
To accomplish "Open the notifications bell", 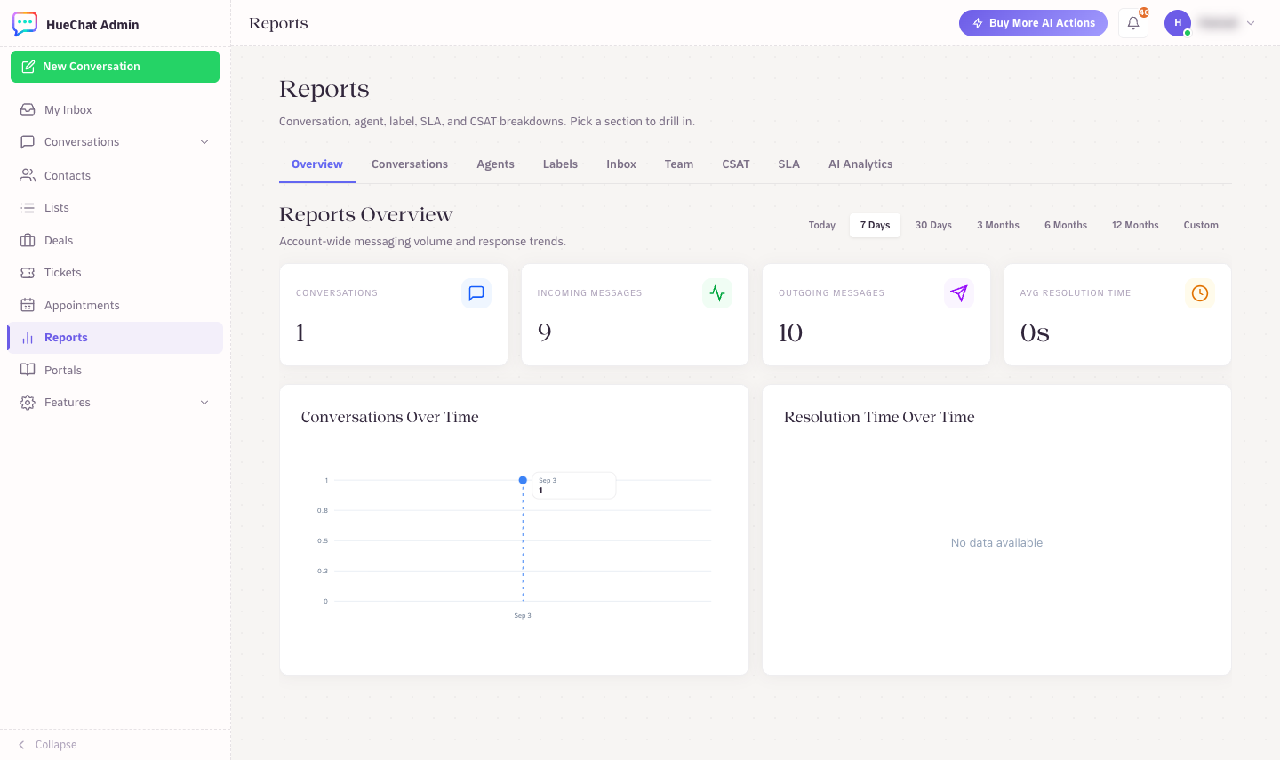I will pos(1133,23).
